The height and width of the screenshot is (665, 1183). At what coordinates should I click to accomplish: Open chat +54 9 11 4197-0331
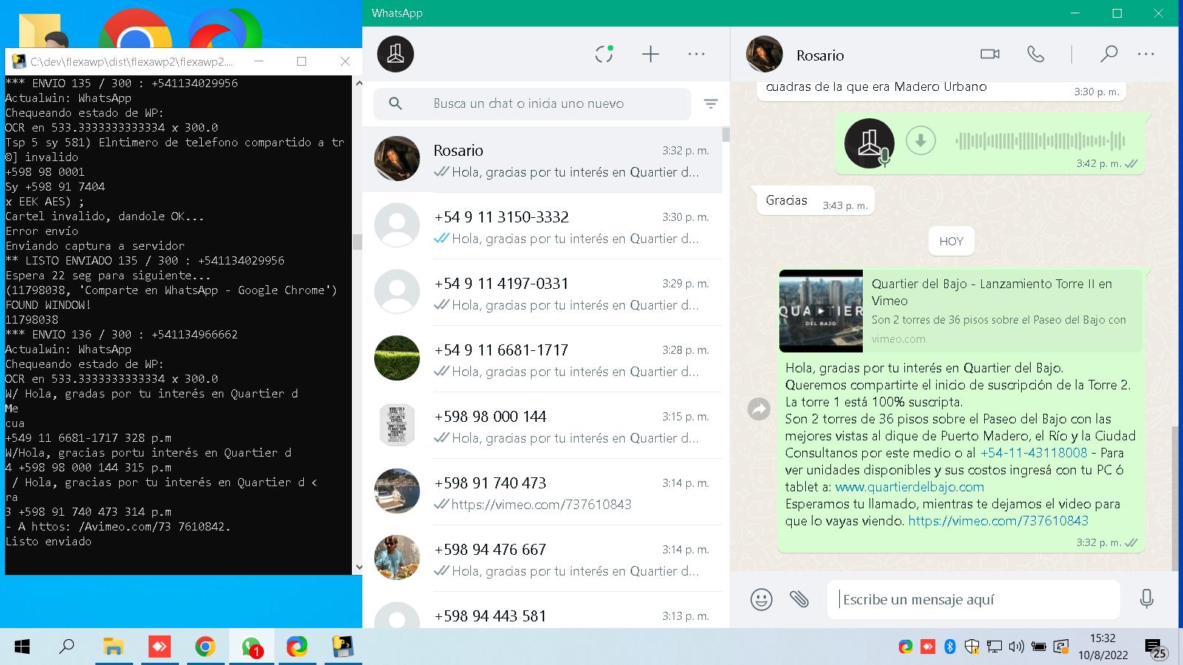coord(542,293)
